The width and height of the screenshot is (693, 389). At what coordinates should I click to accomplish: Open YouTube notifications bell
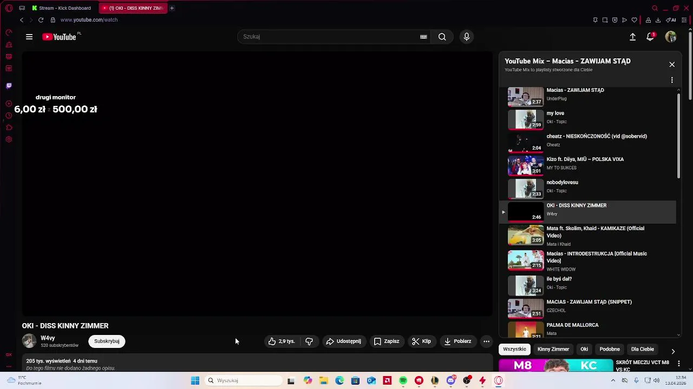(x=650, y=37)
